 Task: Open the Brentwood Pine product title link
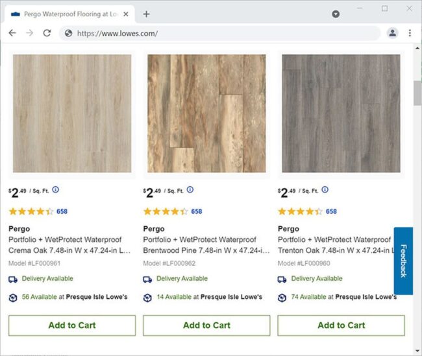206,245
